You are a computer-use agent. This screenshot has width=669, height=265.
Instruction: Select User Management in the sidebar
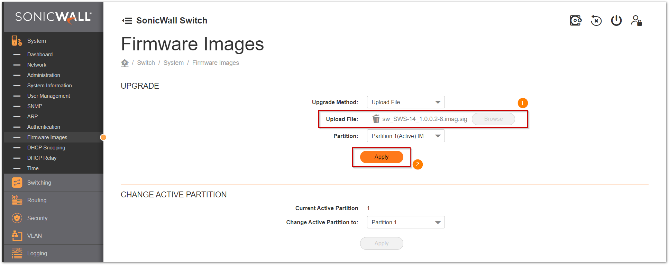point(48,96)
